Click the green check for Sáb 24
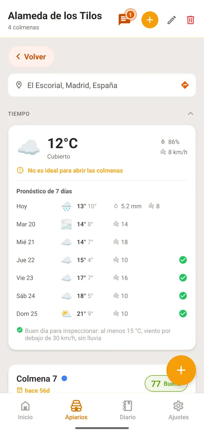This screenshot has height=434, width=204. [183, 296]
